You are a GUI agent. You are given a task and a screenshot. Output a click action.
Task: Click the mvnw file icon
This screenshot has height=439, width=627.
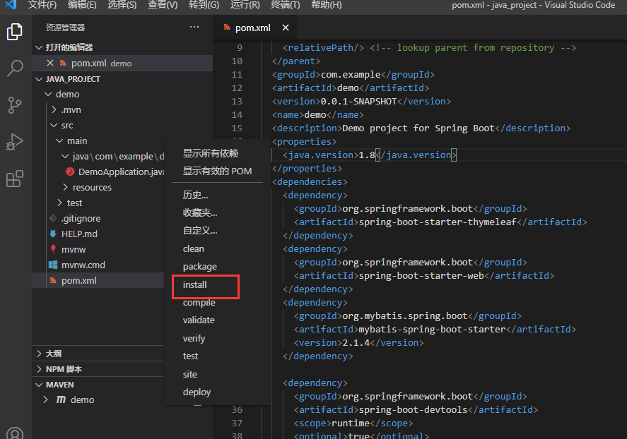click(53, 249)
